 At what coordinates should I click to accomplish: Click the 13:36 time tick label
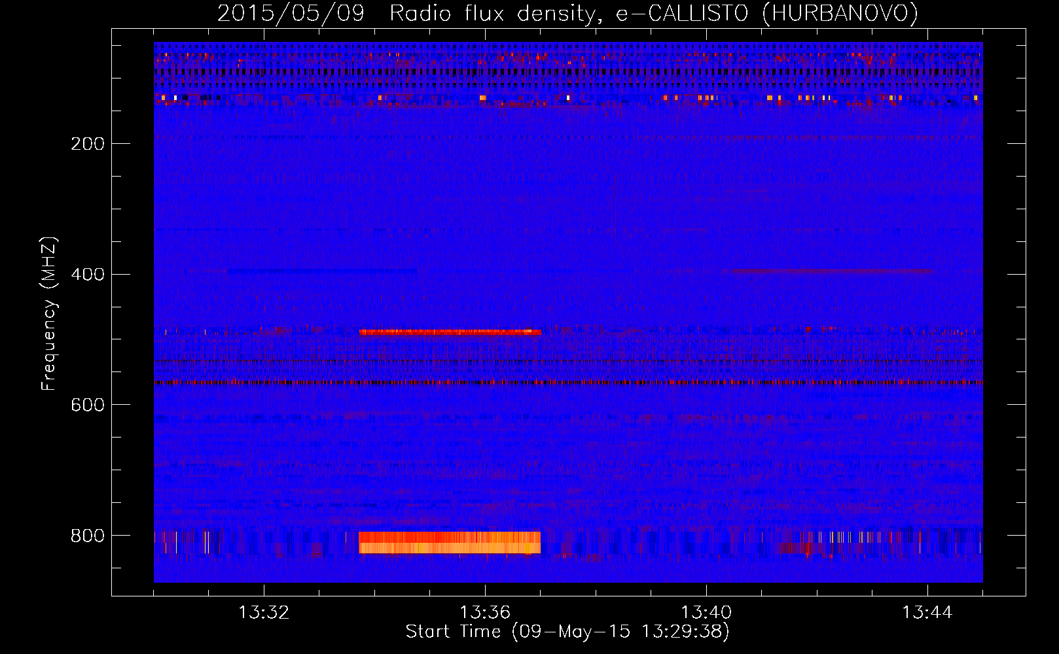[485, 613]
